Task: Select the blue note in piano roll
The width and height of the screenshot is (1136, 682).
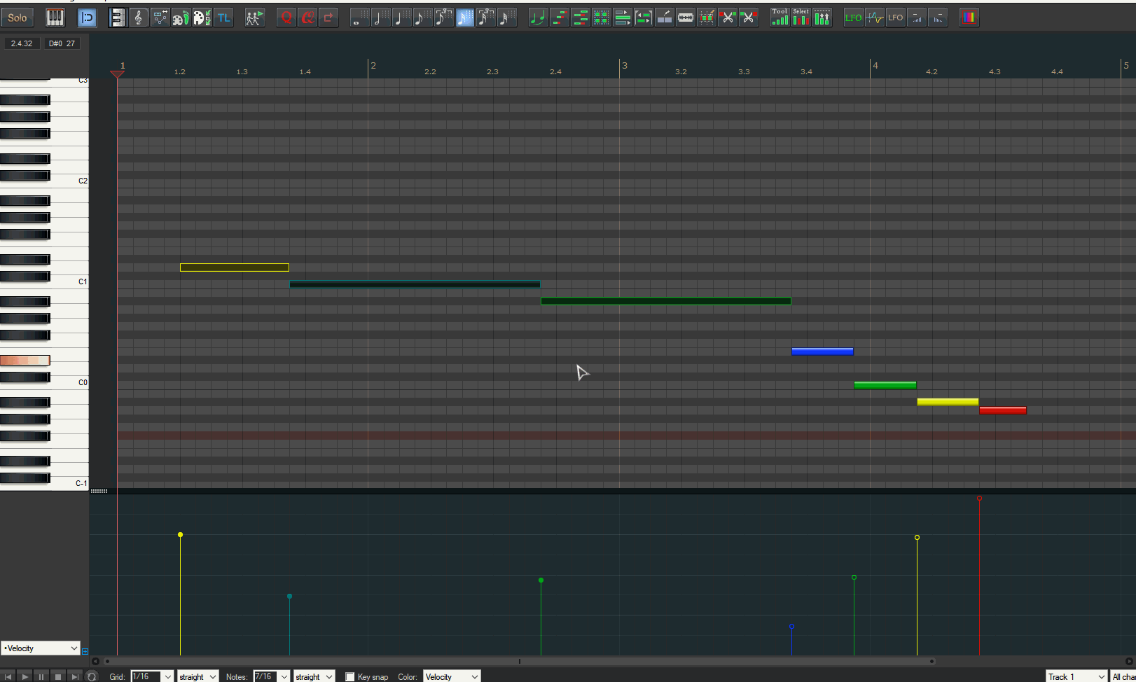Action: (822, 352)
